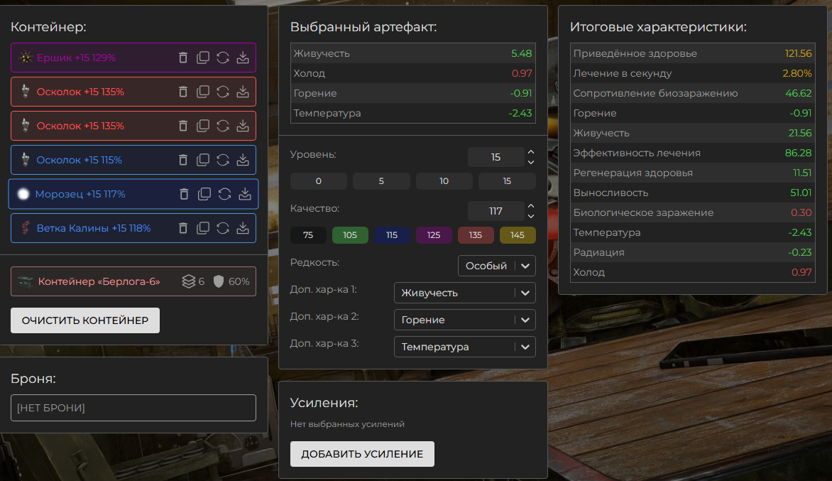Duplicate the Ветка Калины artifact
The width and height of the screenshot is (832, 481).
[203, 228]
